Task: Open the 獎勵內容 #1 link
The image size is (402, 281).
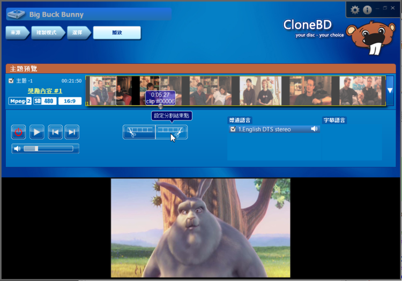Action: coord(45,91)
